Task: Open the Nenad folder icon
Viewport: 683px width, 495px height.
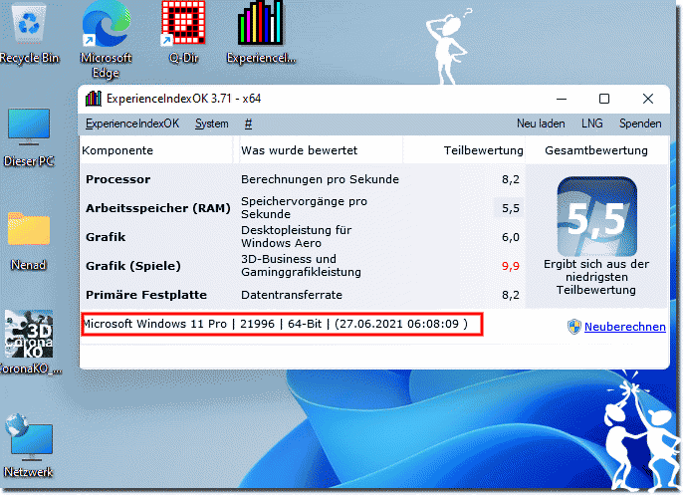Action: pyautogui.click(x=29, y=241)
